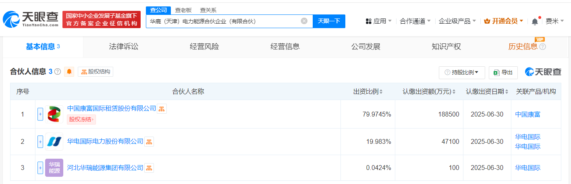Click the 天眼查 logo at top left

31,19
